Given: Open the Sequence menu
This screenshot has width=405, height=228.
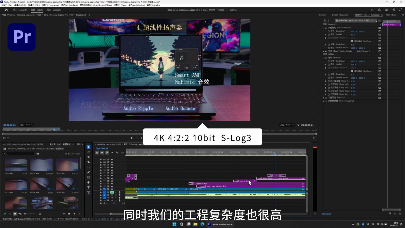Looking at the screenshot, I should 50,5.
